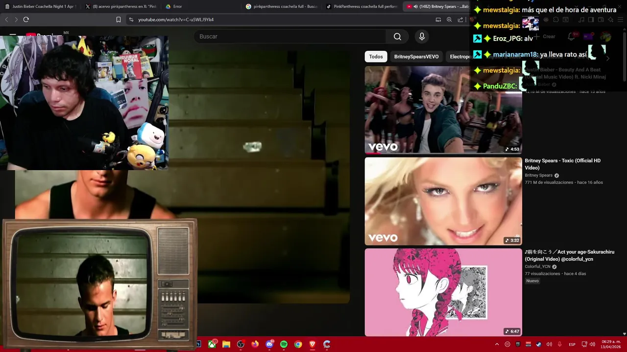Open Xbox app in taskbar

[x=212, y=344]
